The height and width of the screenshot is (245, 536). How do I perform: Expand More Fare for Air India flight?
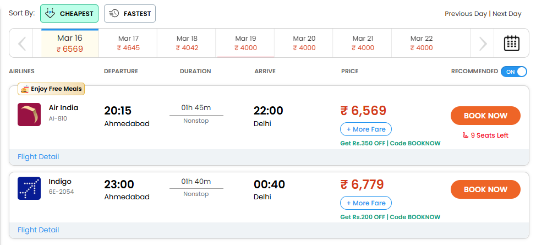(366, 129)
